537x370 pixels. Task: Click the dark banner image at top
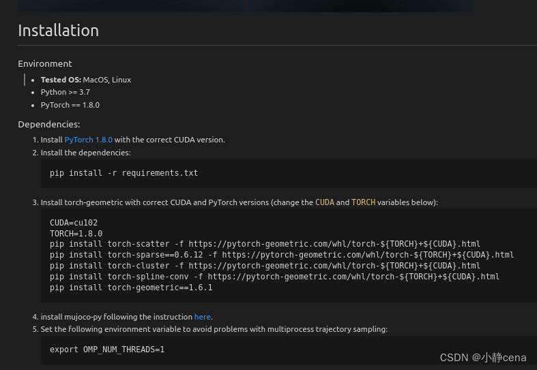click(246, 5)
